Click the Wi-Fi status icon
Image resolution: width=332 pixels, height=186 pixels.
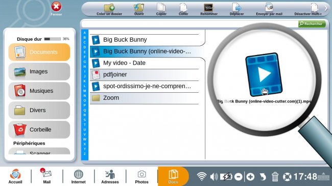(x=201, y=176)
